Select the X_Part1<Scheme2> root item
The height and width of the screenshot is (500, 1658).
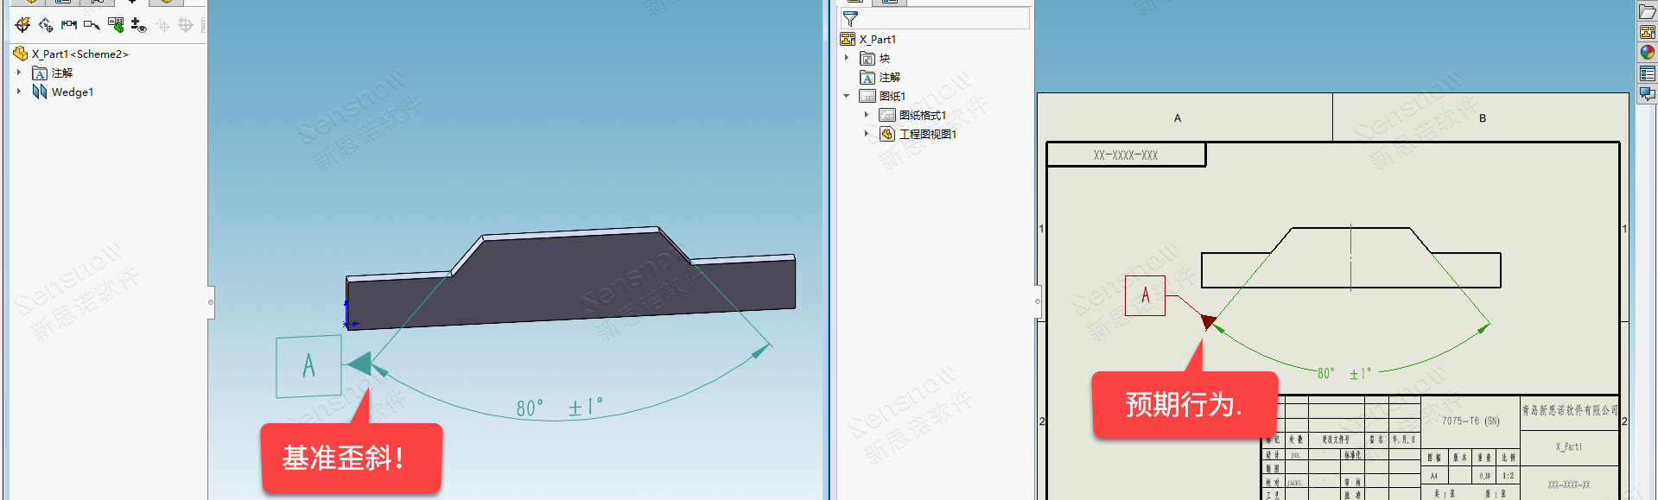tap(79, 54)
